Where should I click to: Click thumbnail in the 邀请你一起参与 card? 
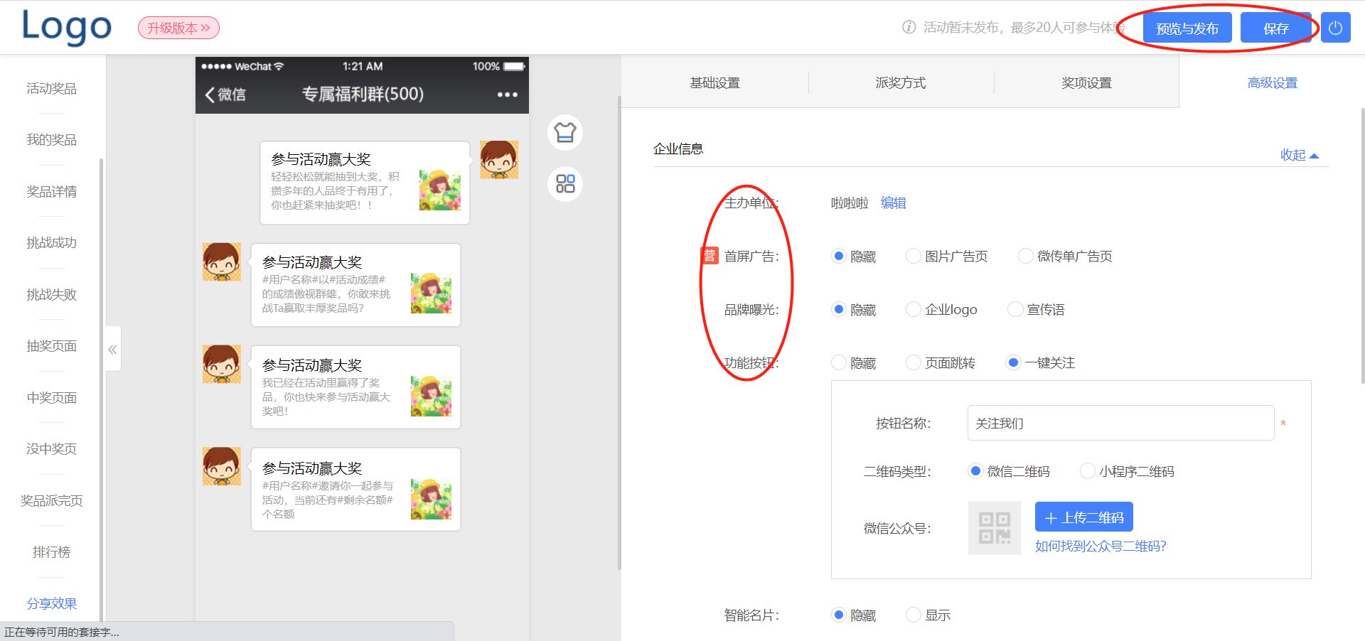click(x=431, y=499)
